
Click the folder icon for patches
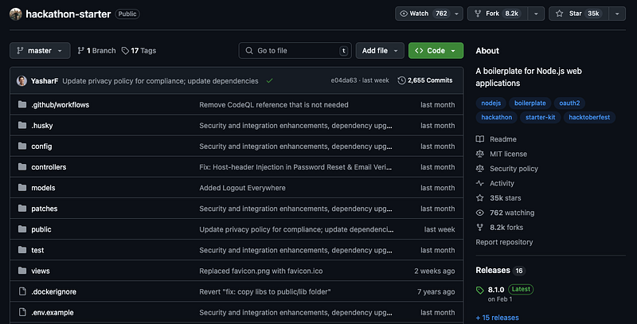pyautogui.click(x=22, y=209)
